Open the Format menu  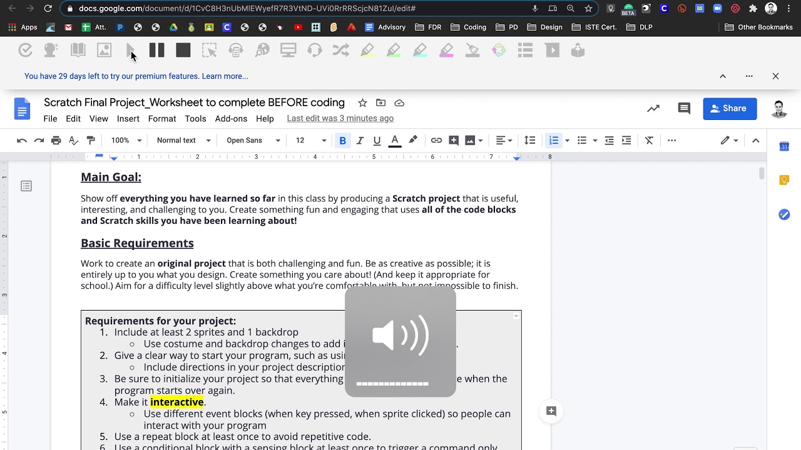point(162,119)
